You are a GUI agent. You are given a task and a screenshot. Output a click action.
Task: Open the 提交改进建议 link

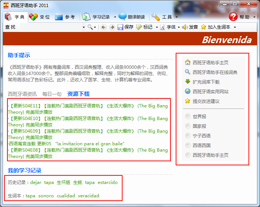206,101
